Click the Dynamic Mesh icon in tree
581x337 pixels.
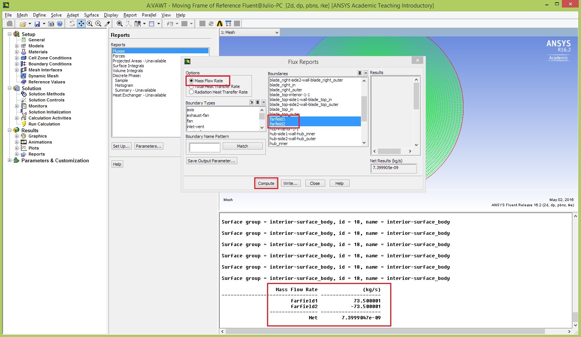24,76
